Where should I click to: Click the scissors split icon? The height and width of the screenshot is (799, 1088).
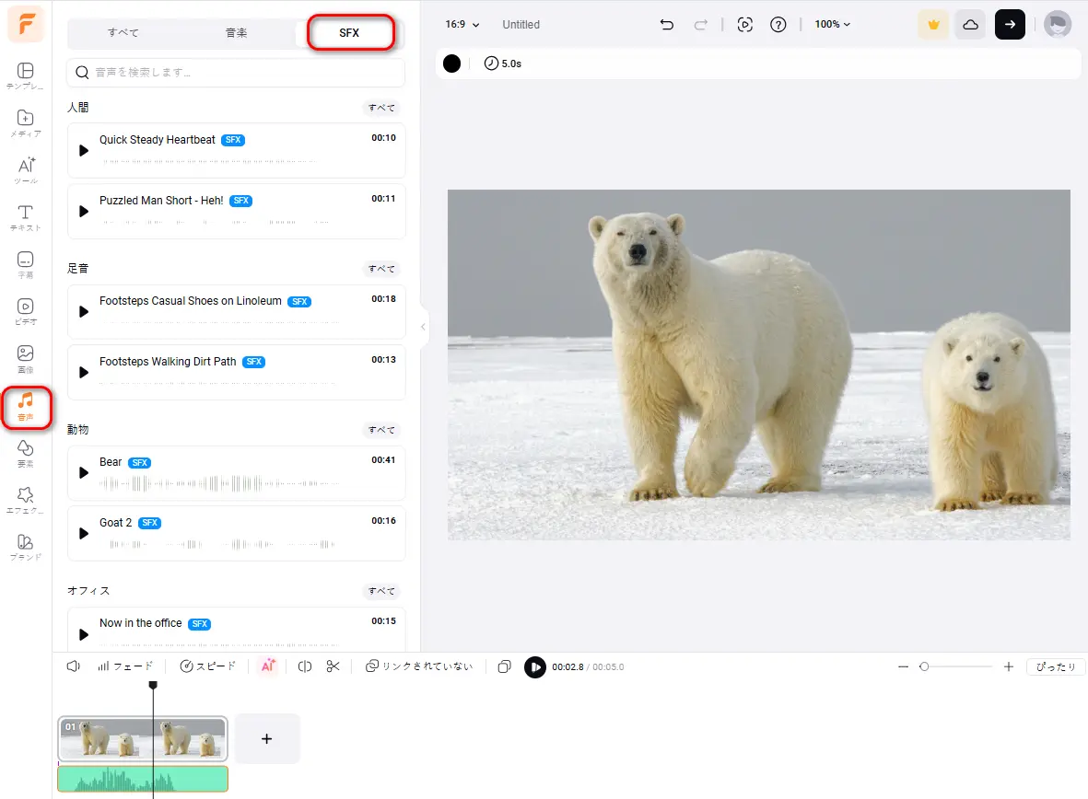point(333,666)
